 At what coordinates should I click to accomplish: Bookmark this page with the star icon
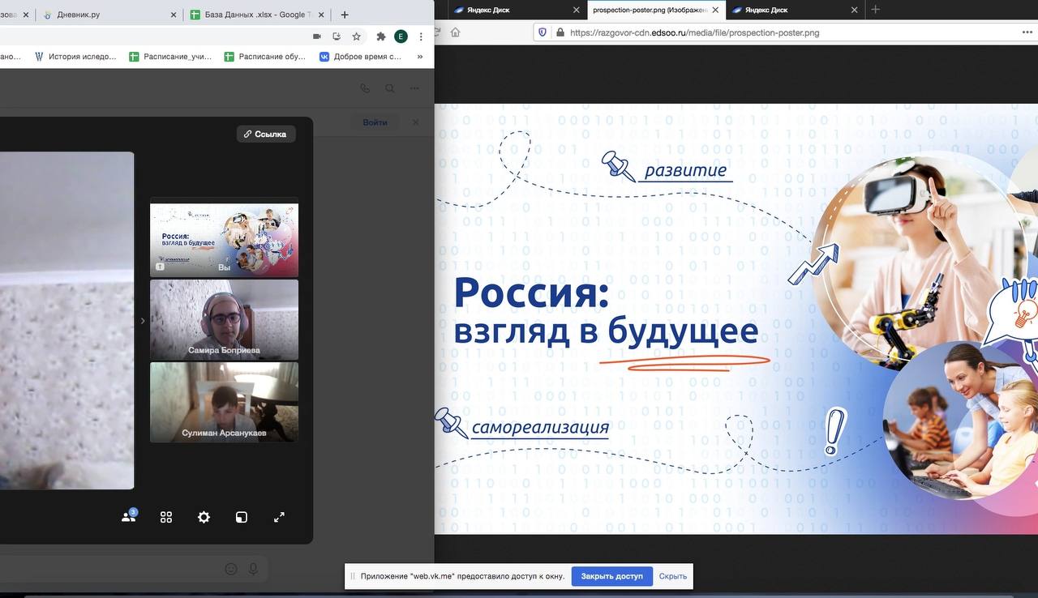point(356,36)
